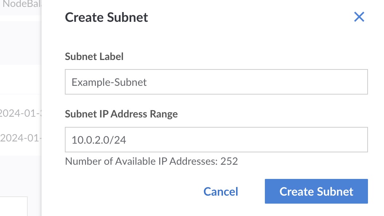384x216 pixels.
Task: Click the upper 2024-01 date in background
Action: click(x=20, y=113)
